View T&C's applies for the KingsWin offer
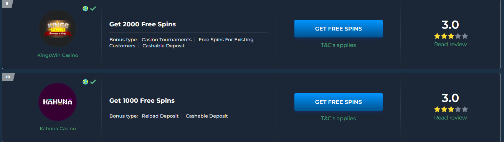 339,45
